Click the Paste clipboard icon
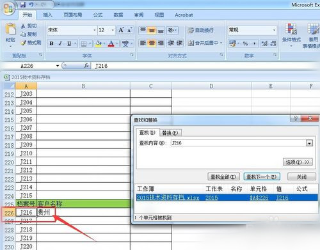 point(10,29)
